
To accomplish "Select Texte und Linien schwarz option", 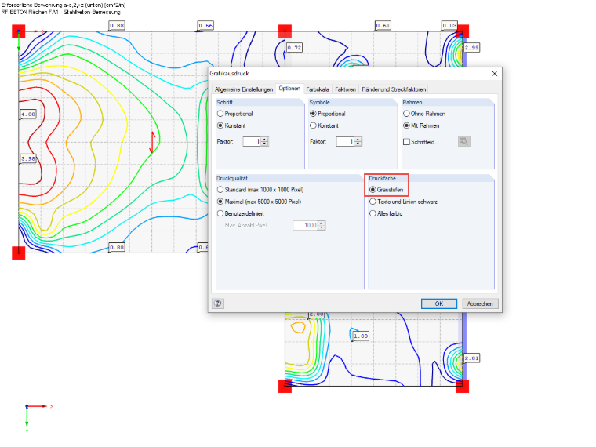I will 403,202.
